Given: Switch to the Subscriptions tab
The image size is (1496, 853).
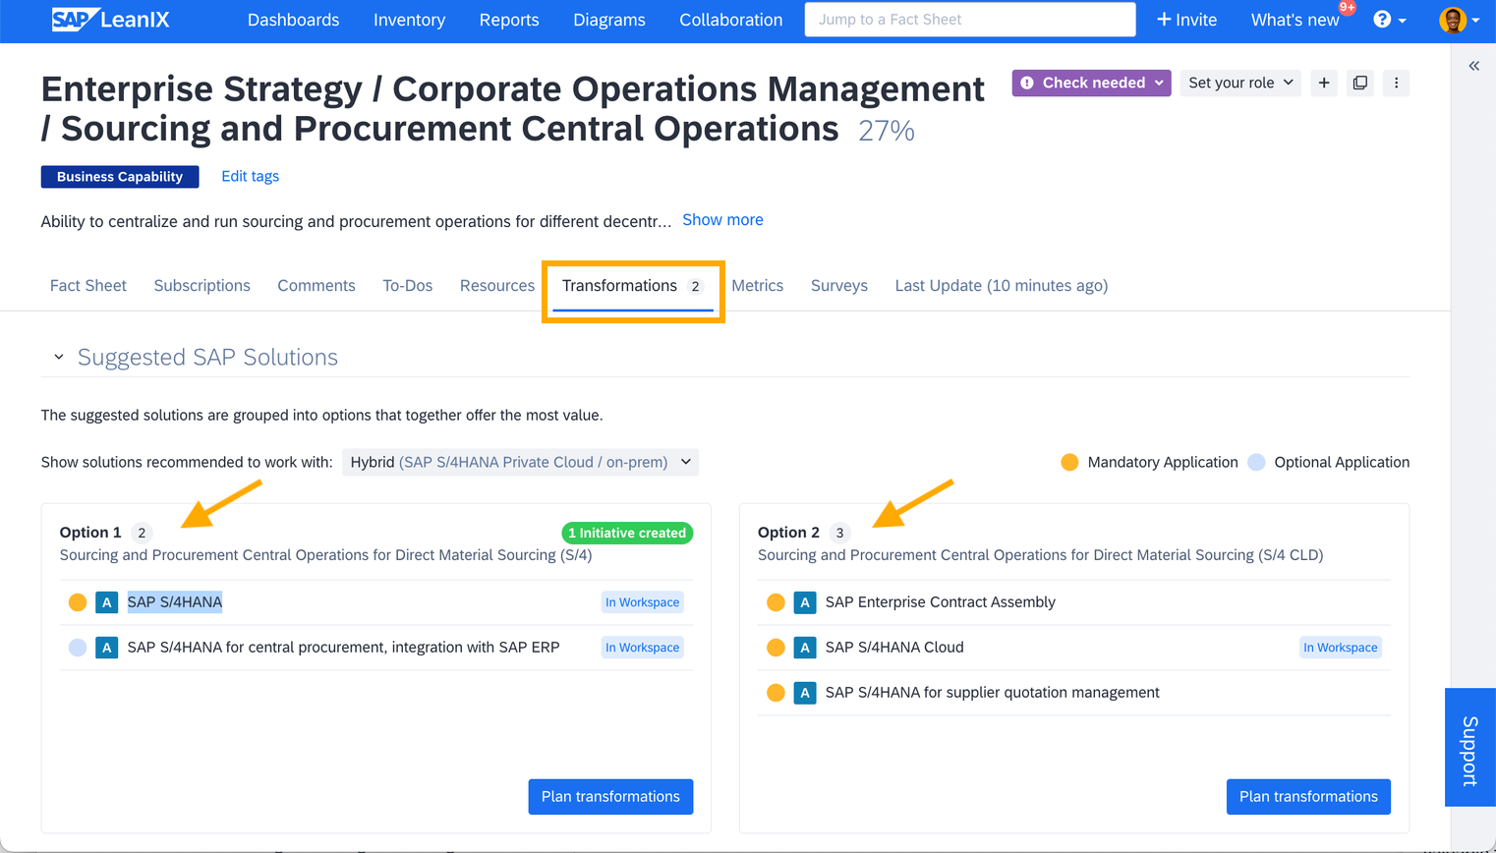Looking at the screenshot, I should coord(201,286).
